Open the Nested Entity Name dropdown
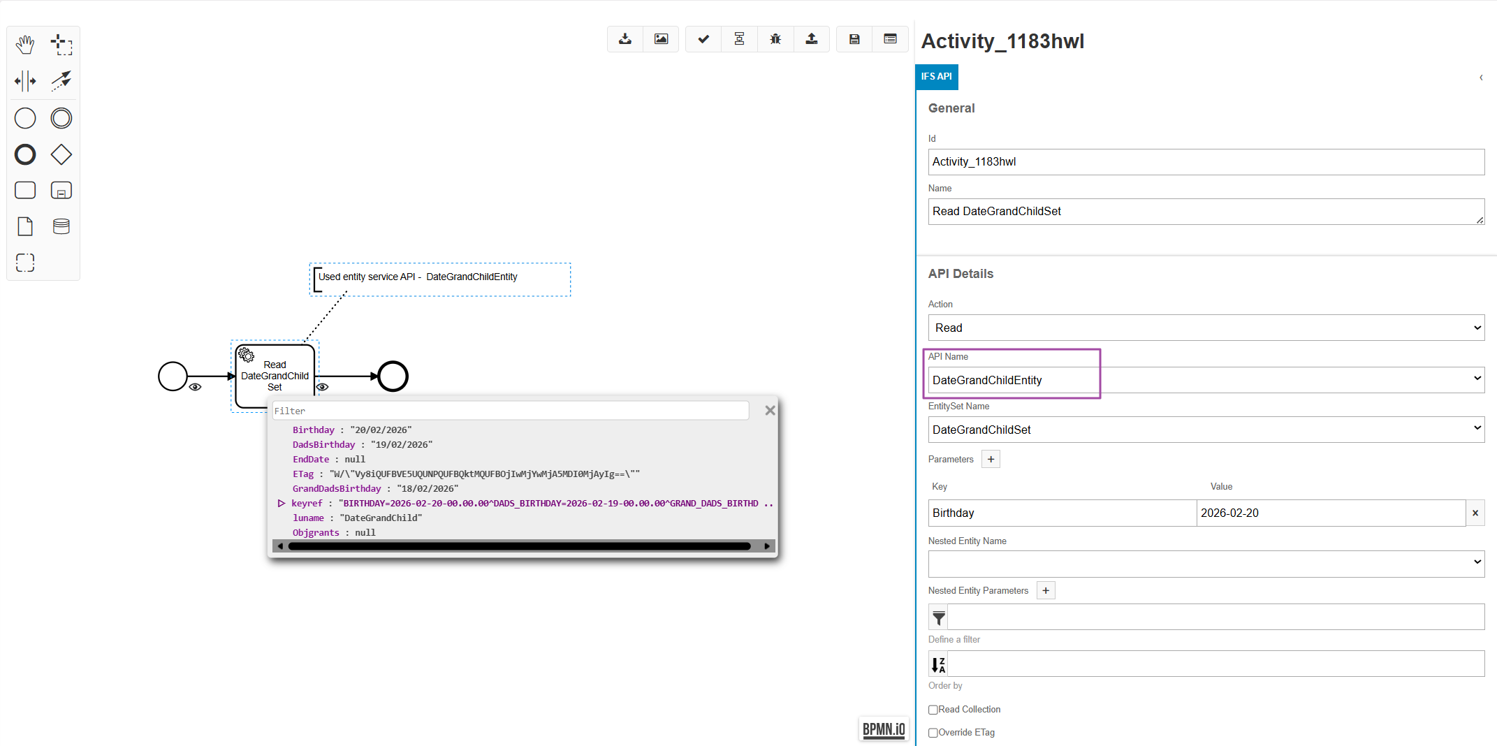 (x=1206, y=564)
